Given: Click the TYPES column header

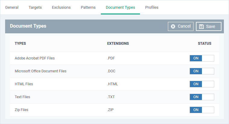Looking at the screenshot, I should tap(20, 44).
